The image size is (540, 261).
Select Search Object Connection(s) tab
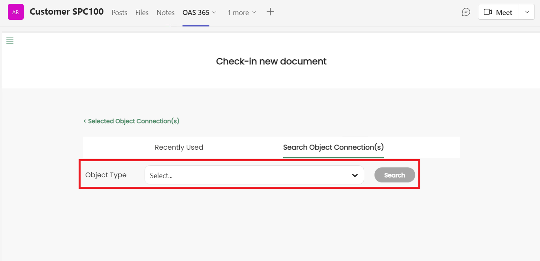[333, 147]
